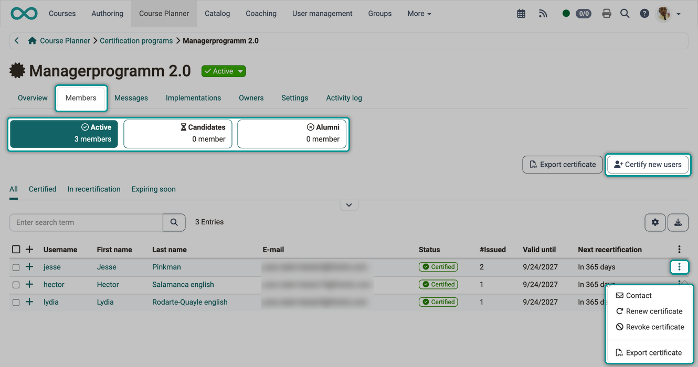Open the help question mark icon

coord(644,14)
